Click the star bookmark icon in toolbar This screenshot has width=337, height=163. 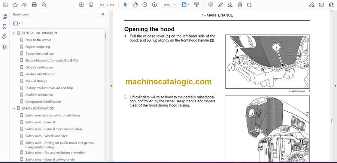[15, 5]
